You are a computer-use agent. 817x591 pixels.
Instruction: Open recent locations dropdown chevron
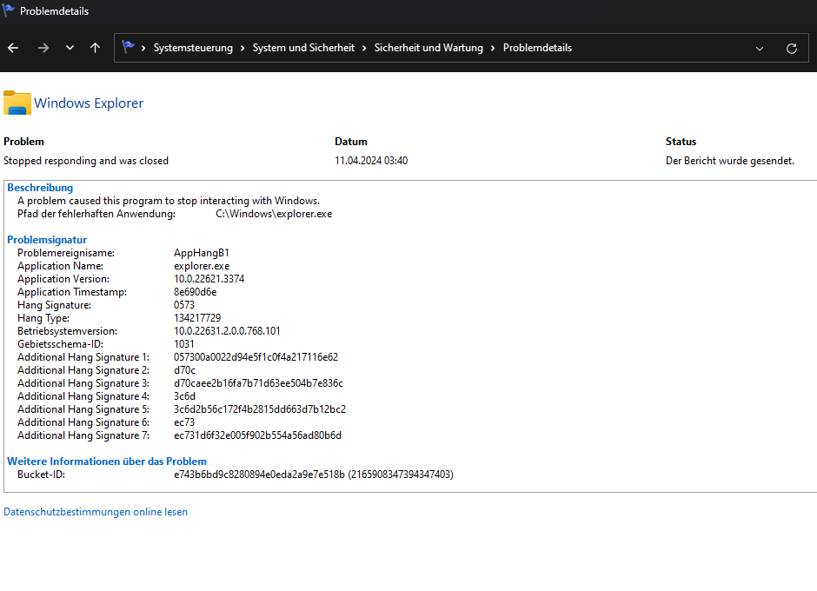(70, 48)
